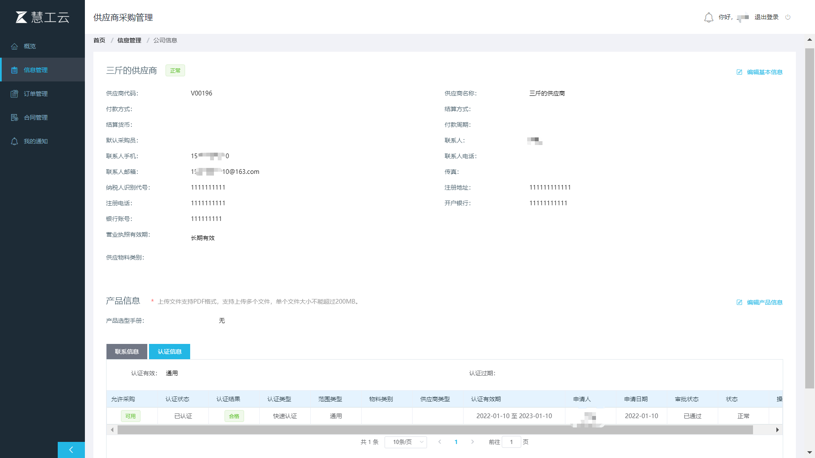Open the 10条/页 page size dropdown

click(x=405, y=442)
